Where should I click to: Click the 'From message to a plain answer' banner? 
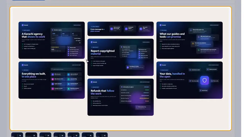pyautogui.click(x=120, y=29)
